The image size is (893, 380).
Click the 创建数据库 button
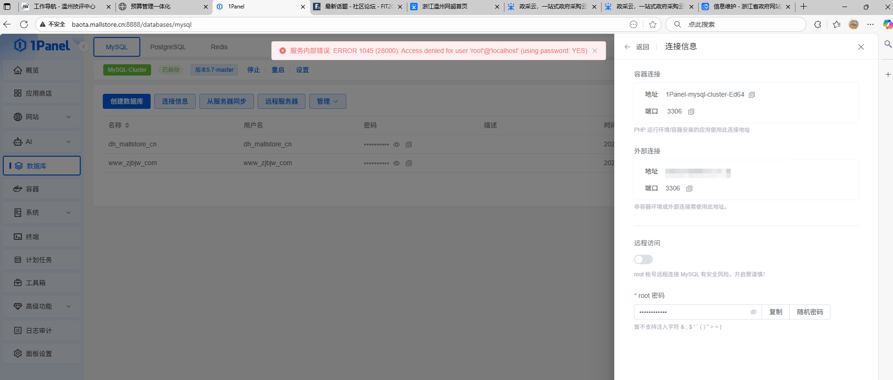pos(127,101)
